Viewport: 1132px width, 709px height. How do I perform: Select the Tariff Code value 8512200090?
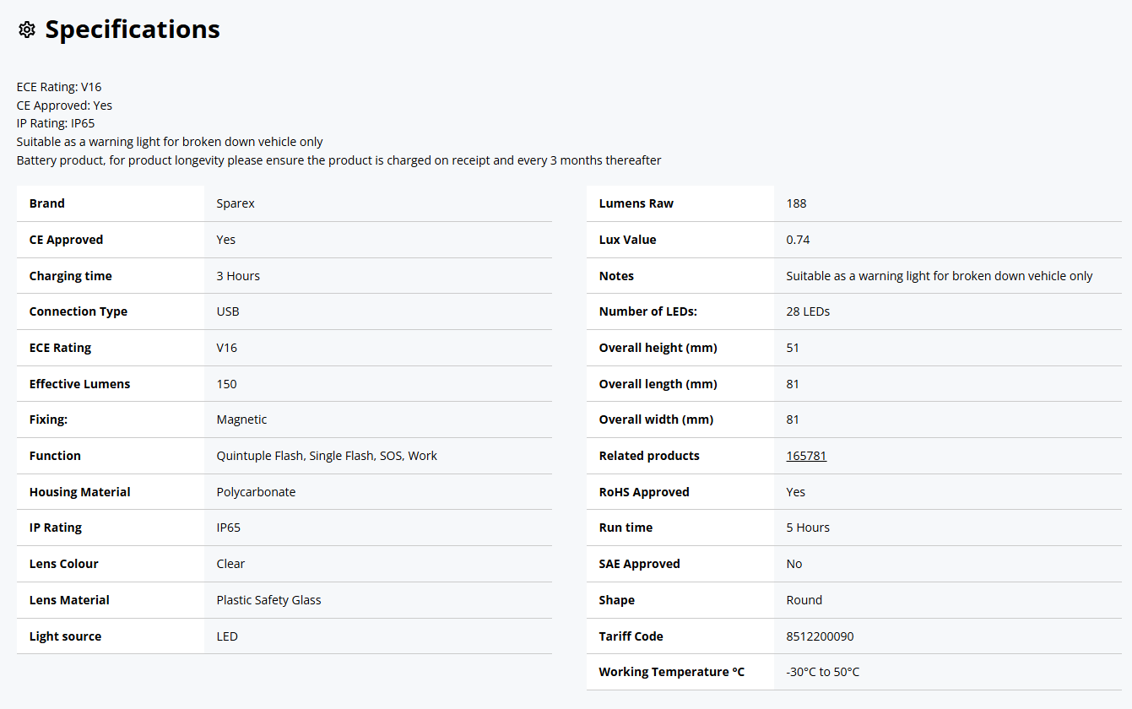pos(820,636)
